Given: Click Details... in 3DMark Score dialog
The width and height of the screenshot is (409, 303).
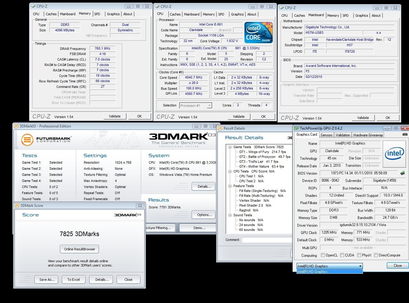Looking at the screenshot, I should pos(102,280).
